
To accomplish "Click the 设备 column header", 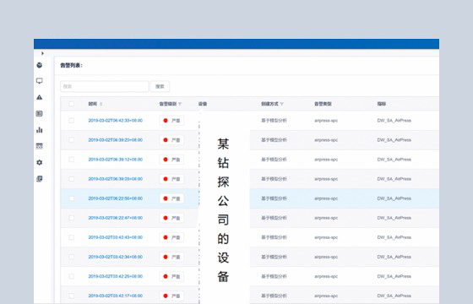I will tap(203, 104).
